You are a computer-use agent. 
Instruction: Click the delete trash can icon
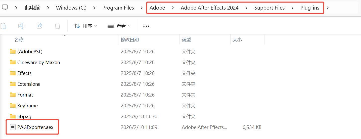[x=58, y=26]
